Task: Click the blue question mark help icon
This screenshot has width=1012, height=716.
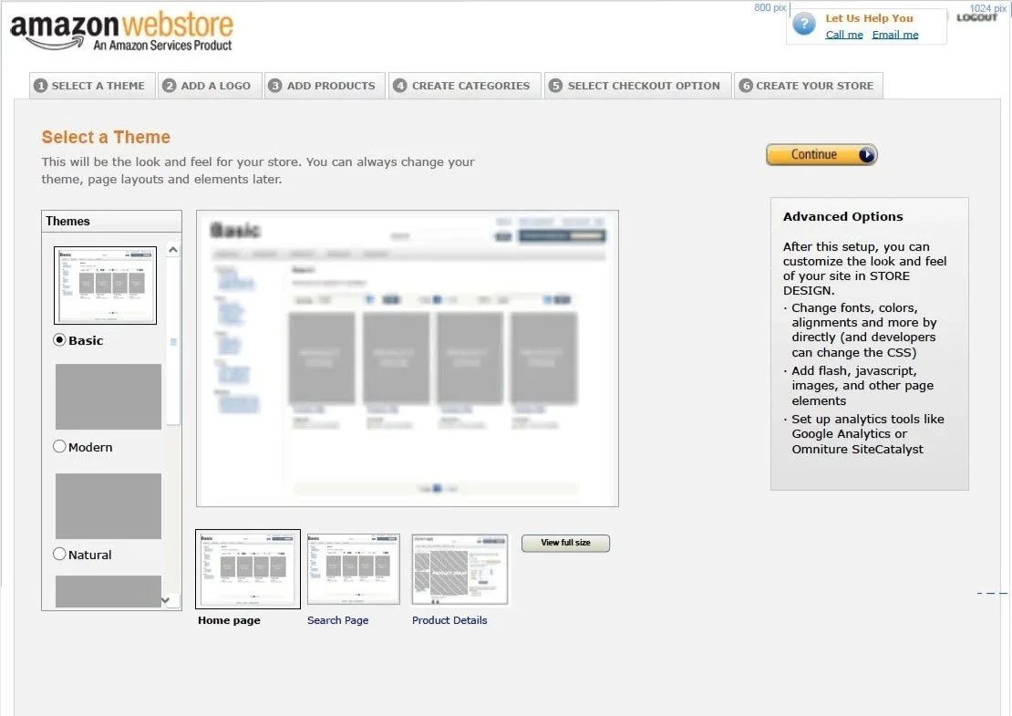Action: (x=804, y=26)
